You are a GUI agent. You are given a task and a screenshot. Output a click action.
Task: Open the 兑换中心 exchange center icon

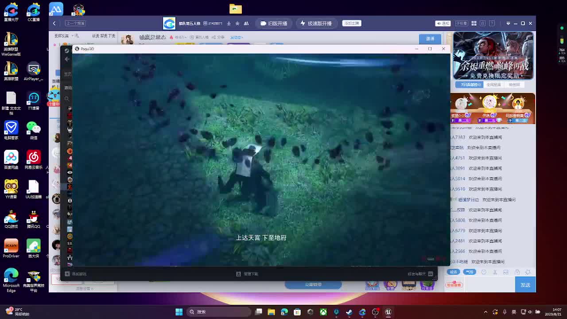tap(409, 286)
